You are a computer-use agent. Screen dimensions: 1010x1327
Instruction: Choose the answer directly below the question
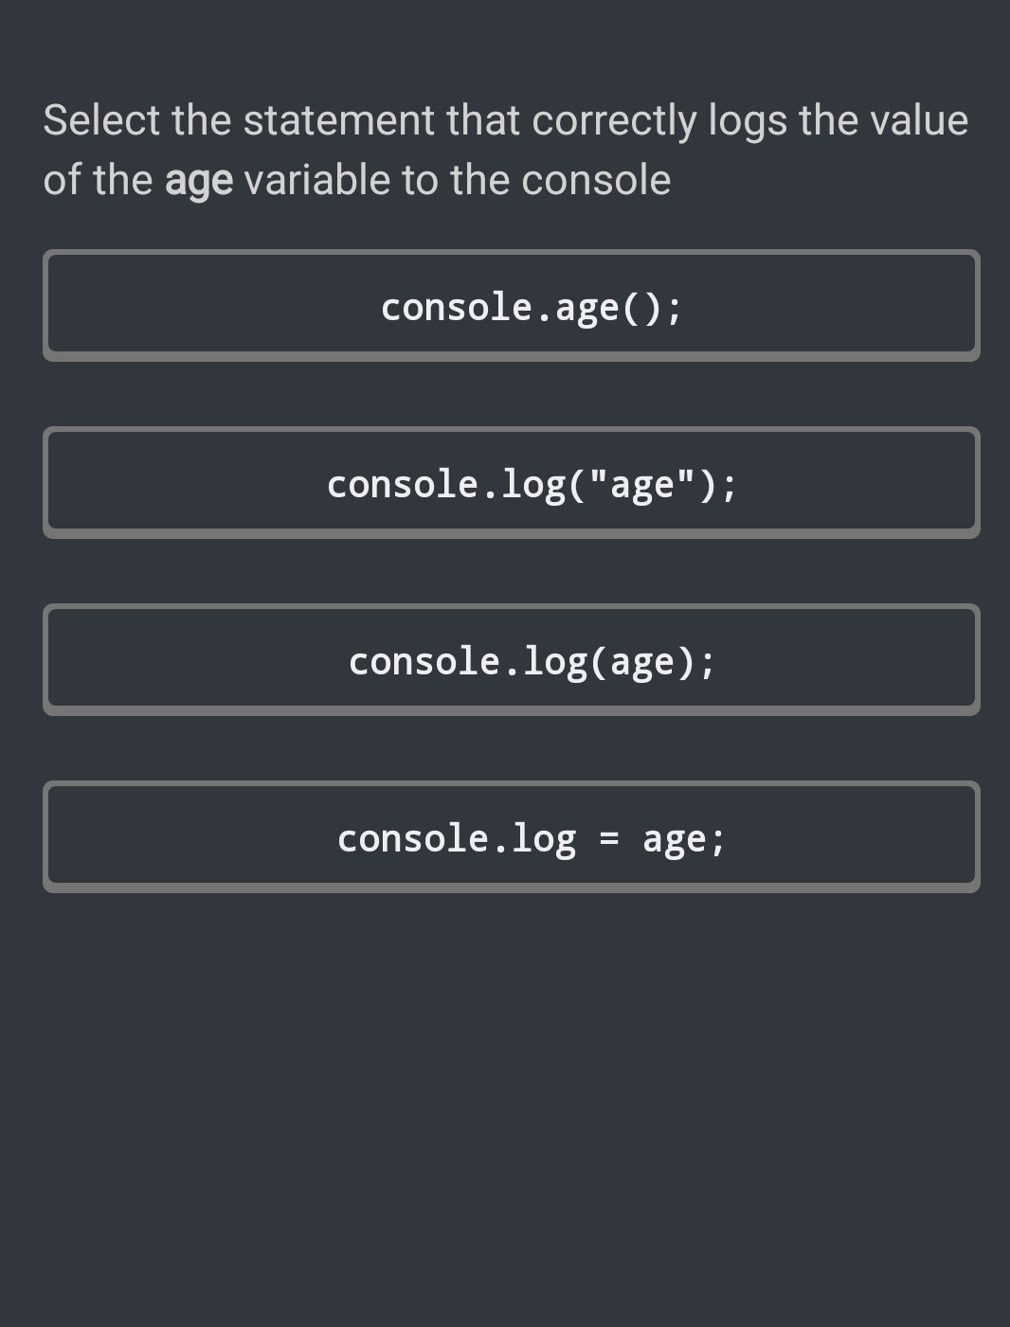[x=512, y=305]
